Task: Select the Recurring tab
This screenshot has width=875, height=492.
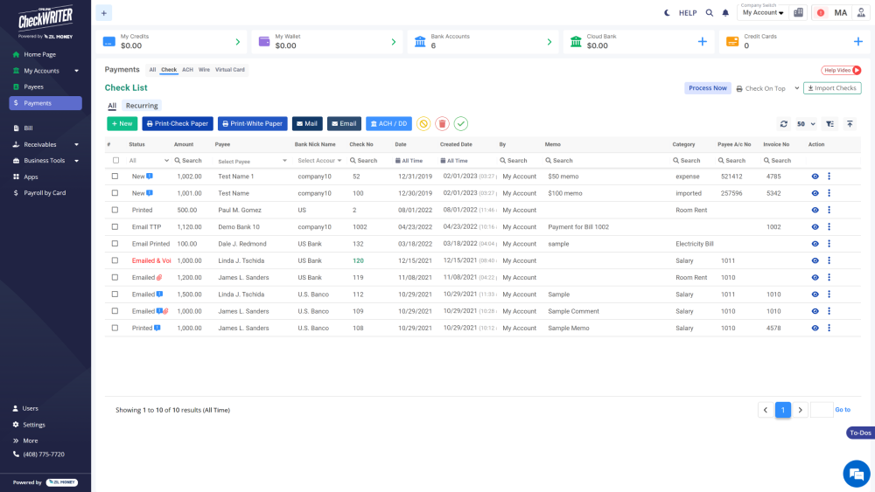Action: [x=142, y=106]
